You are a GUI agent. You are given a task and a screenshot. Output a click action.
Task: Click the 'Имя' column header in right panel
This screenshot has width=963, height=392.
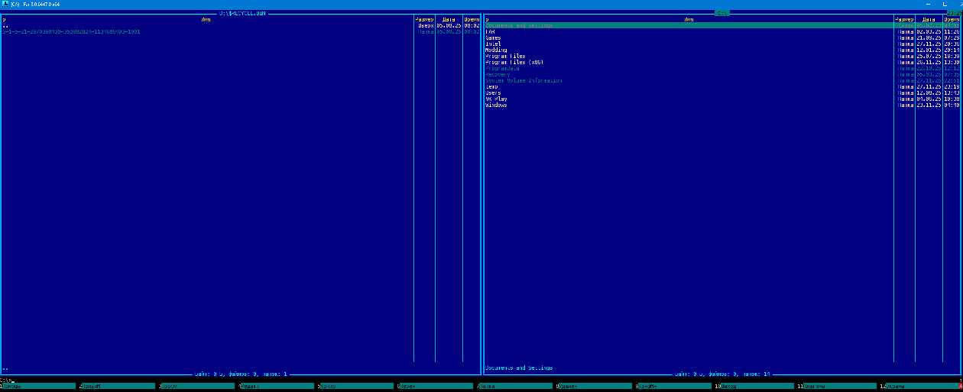[x=689, y=20]
